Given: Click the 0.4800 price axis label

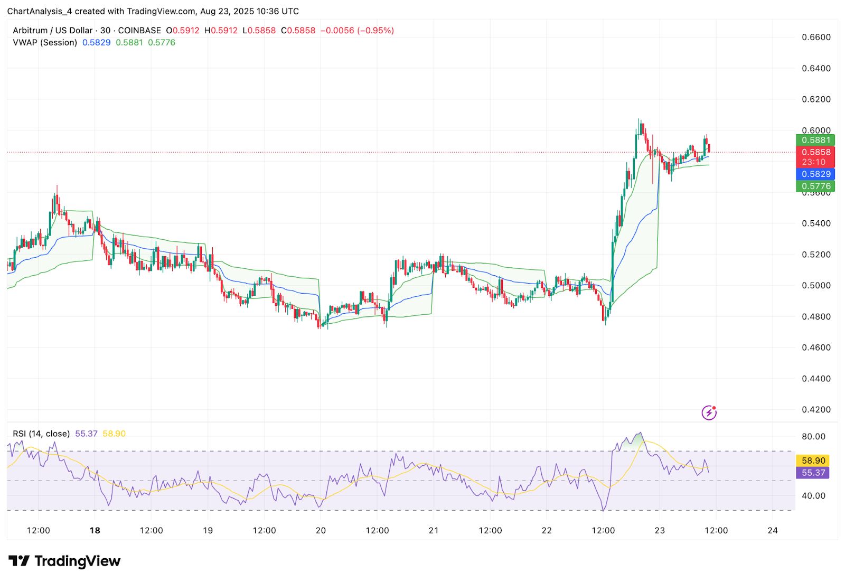Looking at the screenshot, I should tap(816, 317).
